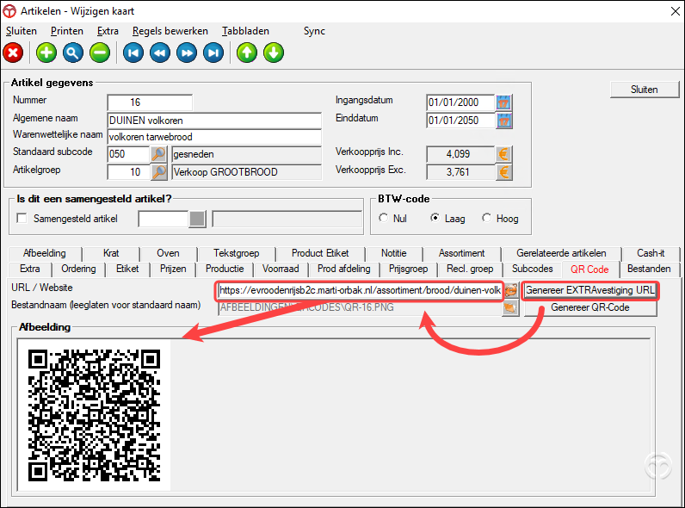Switch to the Gerelateerde artikelen tab
The width and height of the screenshot is (685, 508).
tap(561, 253)
